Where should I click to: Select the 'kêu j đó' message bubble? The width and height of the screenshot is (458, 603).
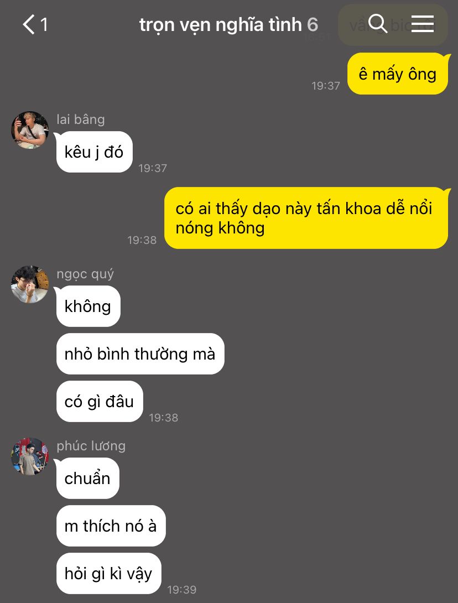tap(95, 152)
